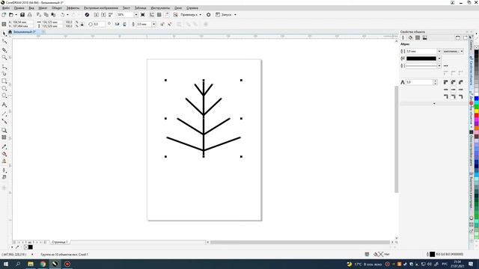
Task: Open the Transparency tab in properties docker
Action: click(418, 38)
